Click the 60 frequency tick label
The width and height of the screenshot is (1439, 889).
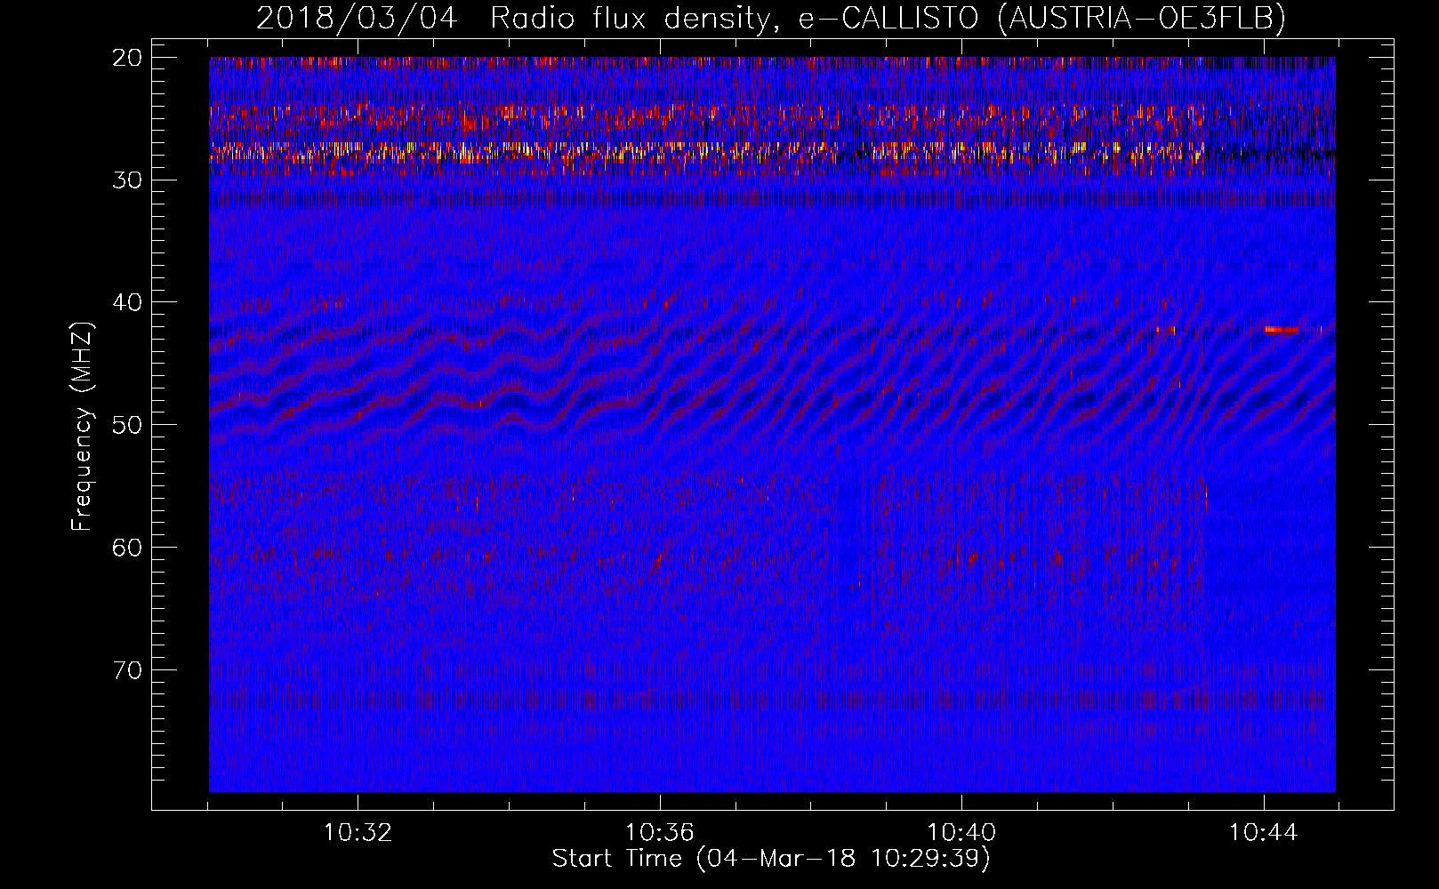tap(128, 548)
